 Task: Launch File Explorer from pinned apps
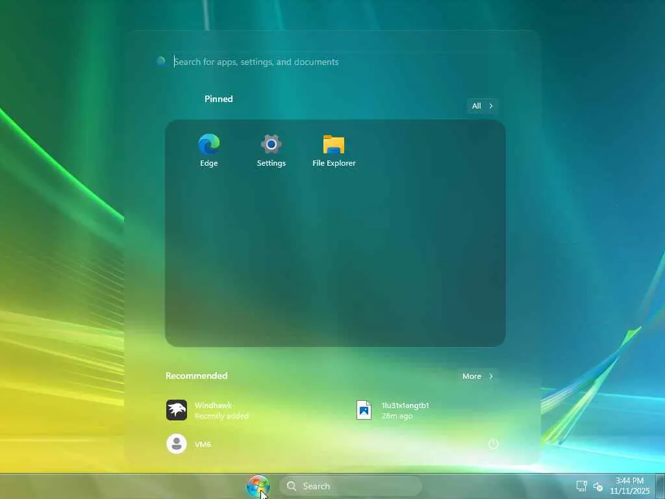[x=334, y=151]
